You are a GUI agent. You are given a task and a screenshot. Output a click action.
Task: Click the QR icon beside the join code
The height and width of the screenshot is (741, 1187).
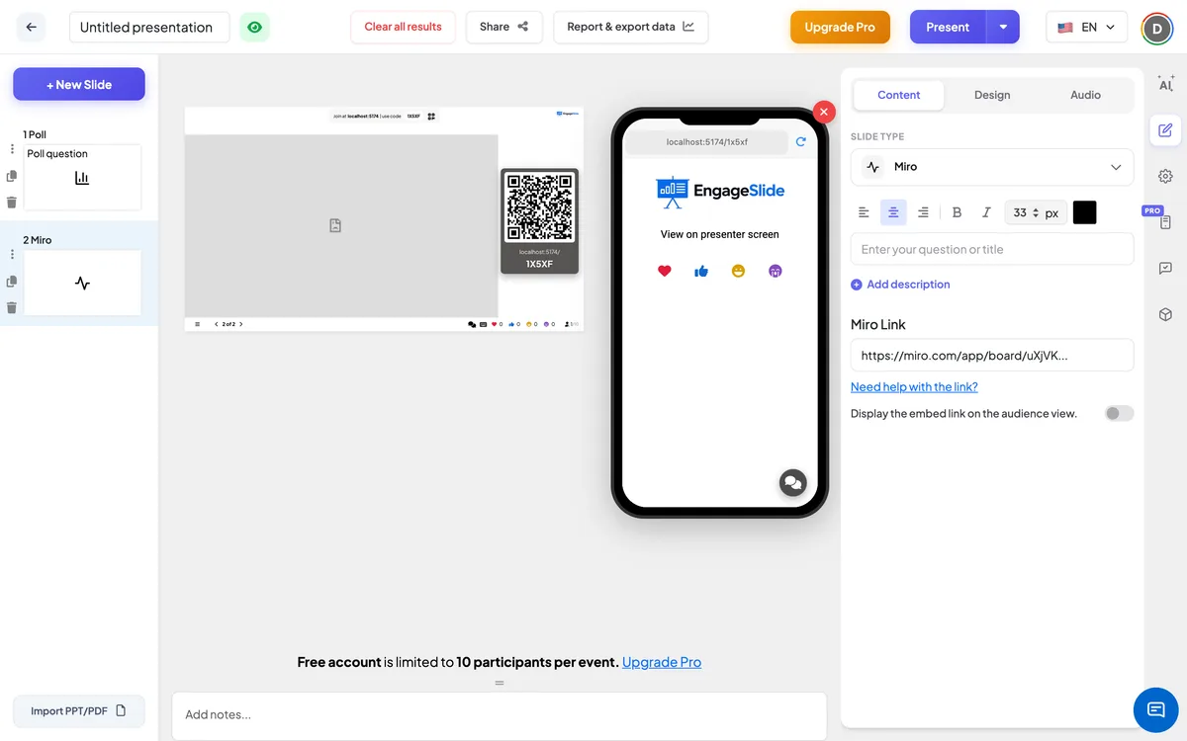pyautogui.click(x=431, y=116)
